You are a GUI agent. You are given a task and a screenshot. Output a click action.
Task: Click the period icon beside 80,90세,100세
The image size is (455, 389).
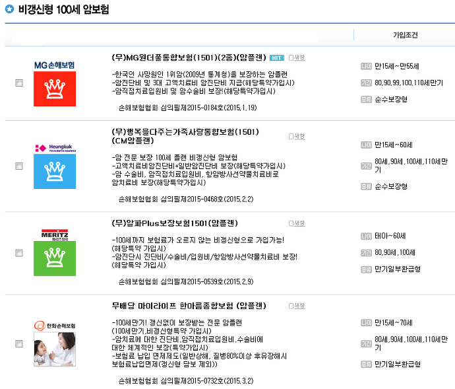[x=366, y=253]
